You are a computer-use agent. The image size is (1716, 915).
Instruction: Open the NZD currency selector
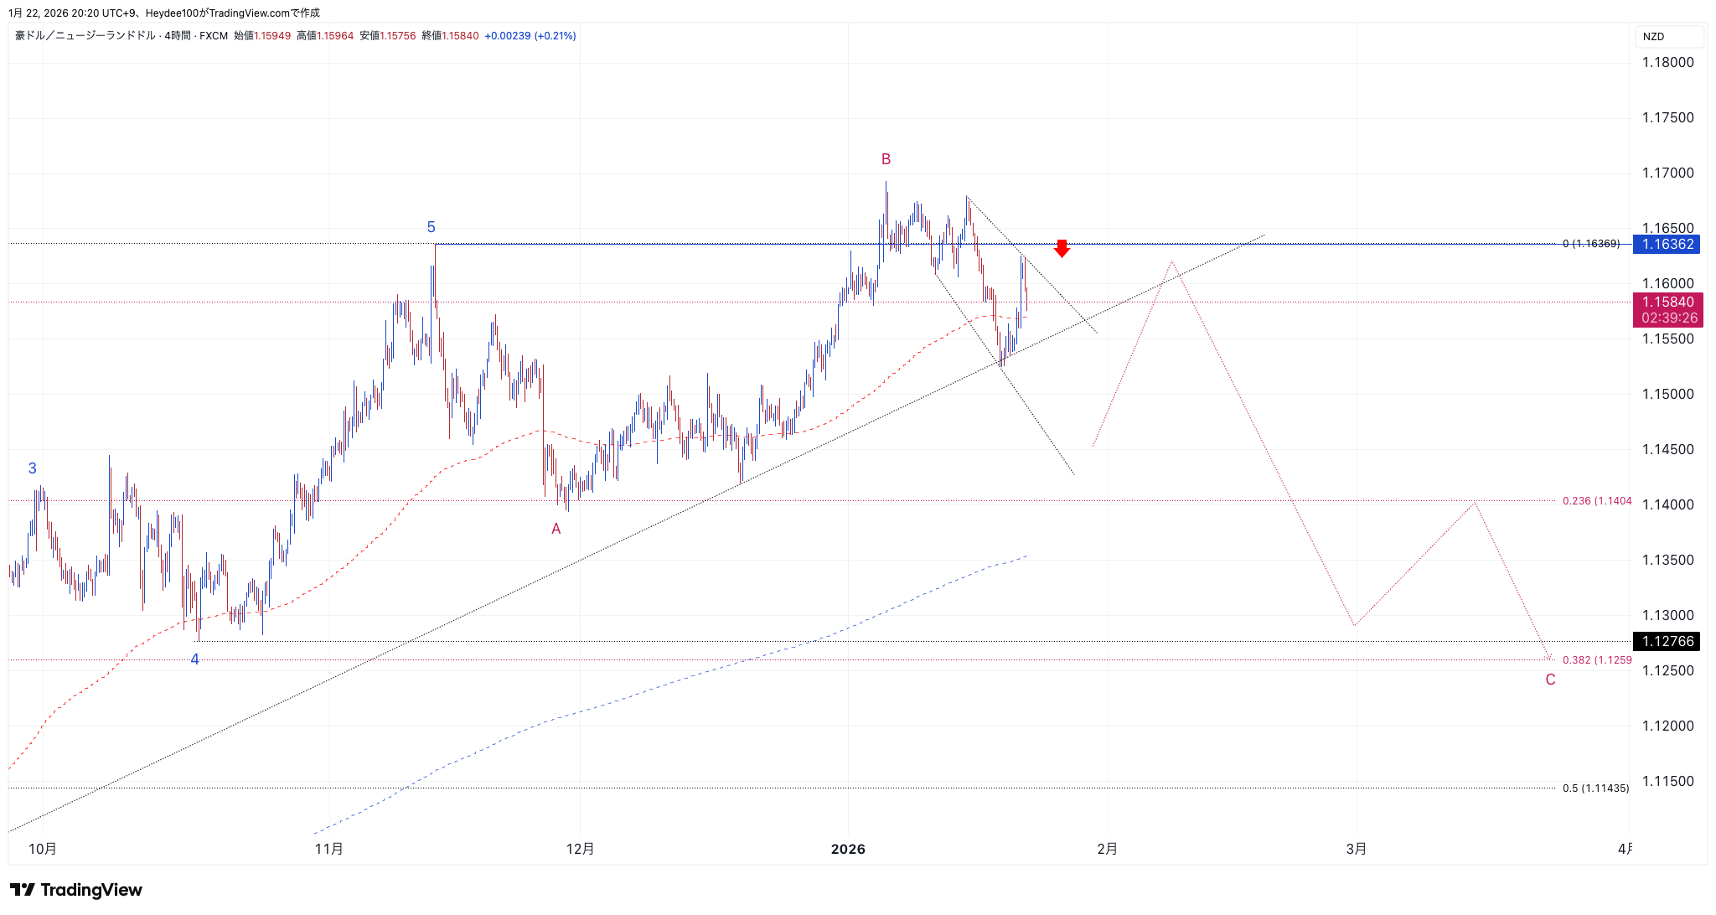tap(1668, 37)
